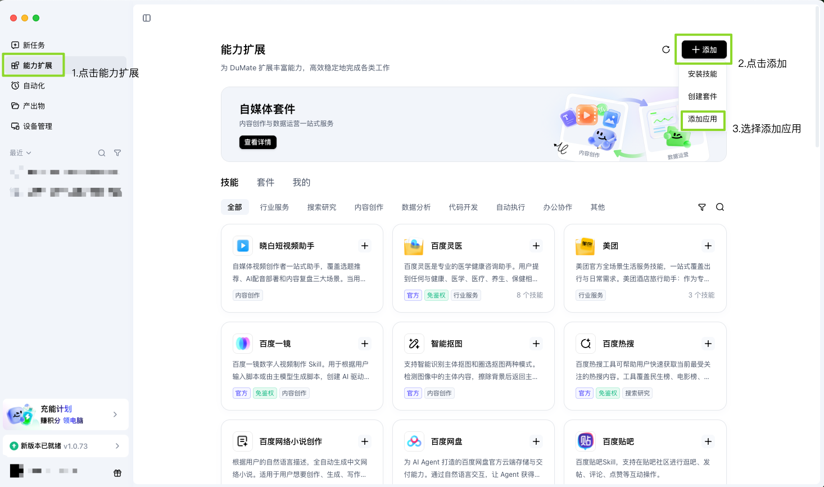Select the 自动执行 category filter
The height and width of the screenshot is (487, 824).
511,208
